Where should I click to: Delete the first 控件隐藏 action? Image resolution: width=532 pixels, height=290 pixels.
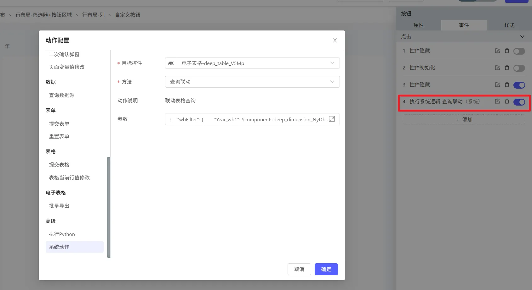507,51
